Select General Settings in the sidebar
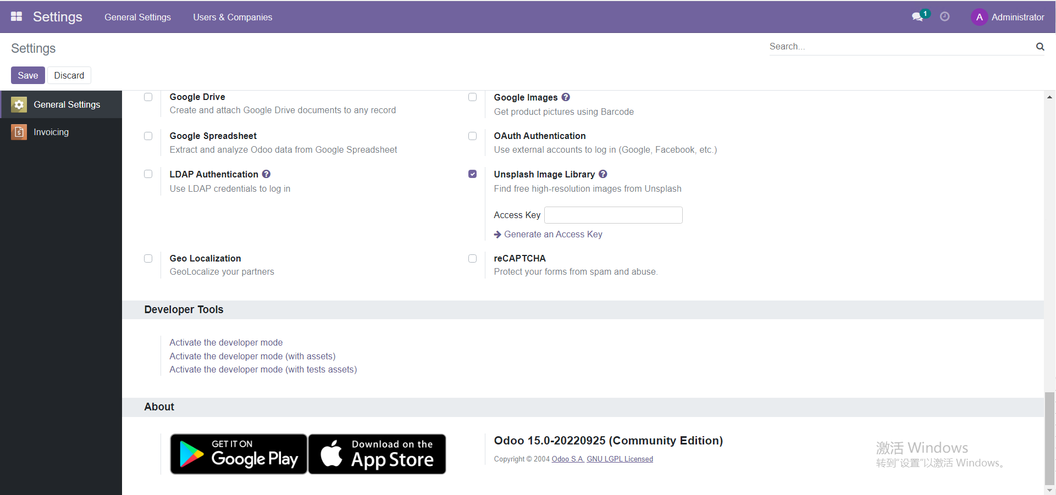This screenshot has width=1056, height=495. click(x=67, y=104)
